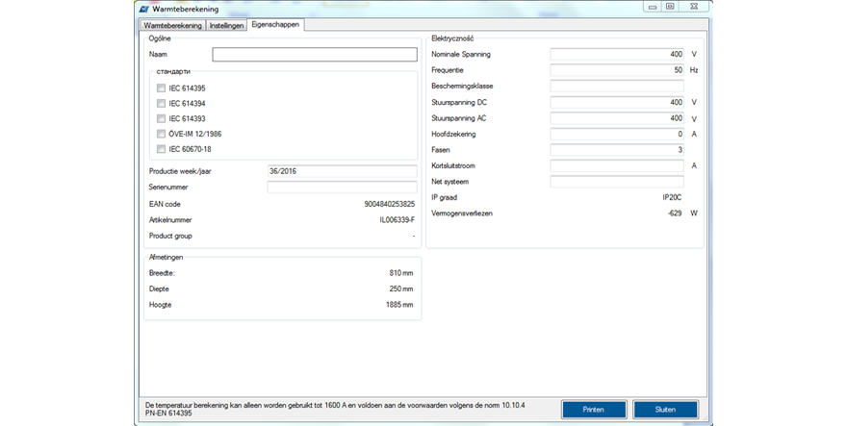Focus the Beschermingsklasse field

coord(617,86)
